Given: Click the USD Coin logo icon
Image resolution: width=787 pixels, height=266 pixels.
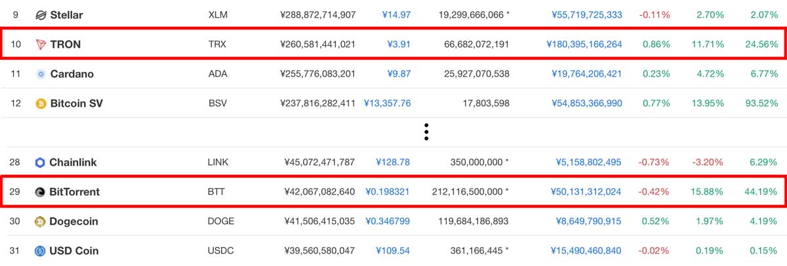Looking at the screenshot, I should (x=41, y=251).
